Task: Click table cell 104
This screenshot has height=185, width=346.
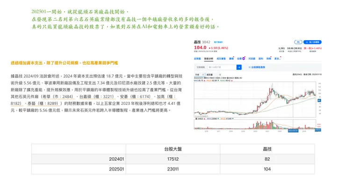Action: click(267, 169)
